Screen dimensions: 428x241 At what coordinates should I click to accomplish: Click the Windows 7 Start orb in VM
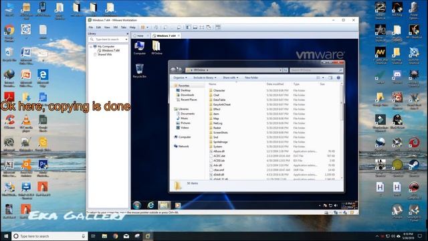[137, 205]
